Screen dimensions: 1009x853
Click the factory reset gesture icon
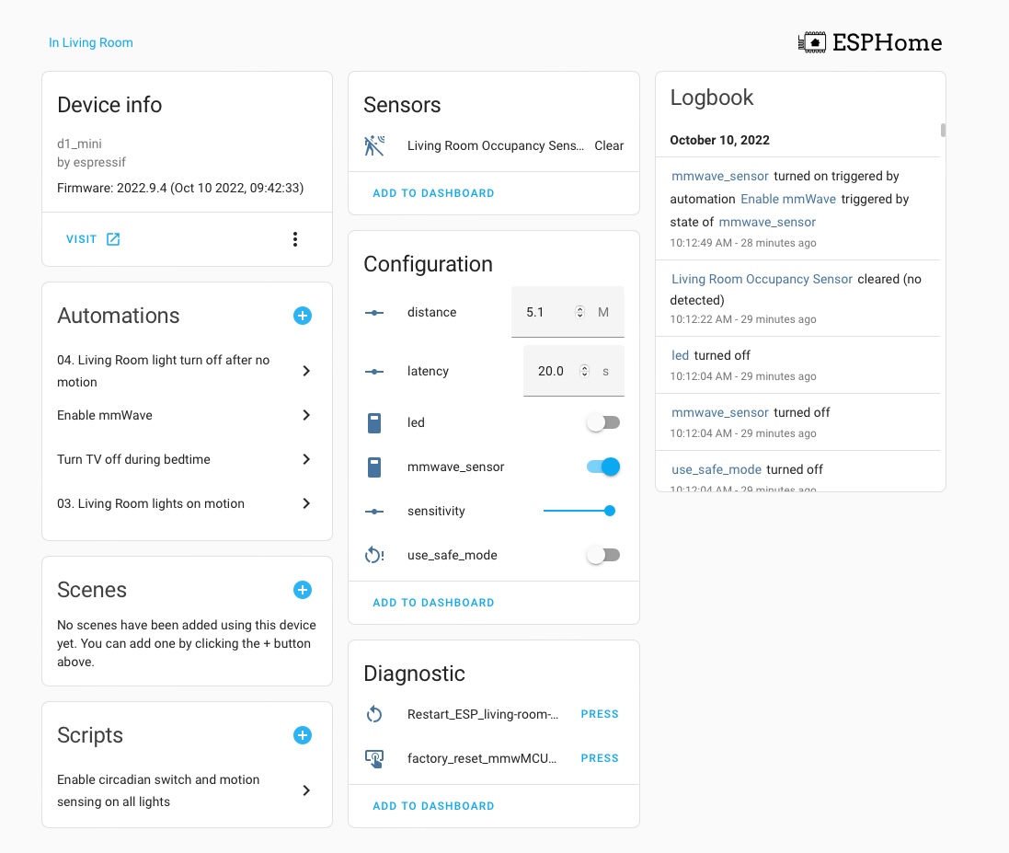[374, 758]
